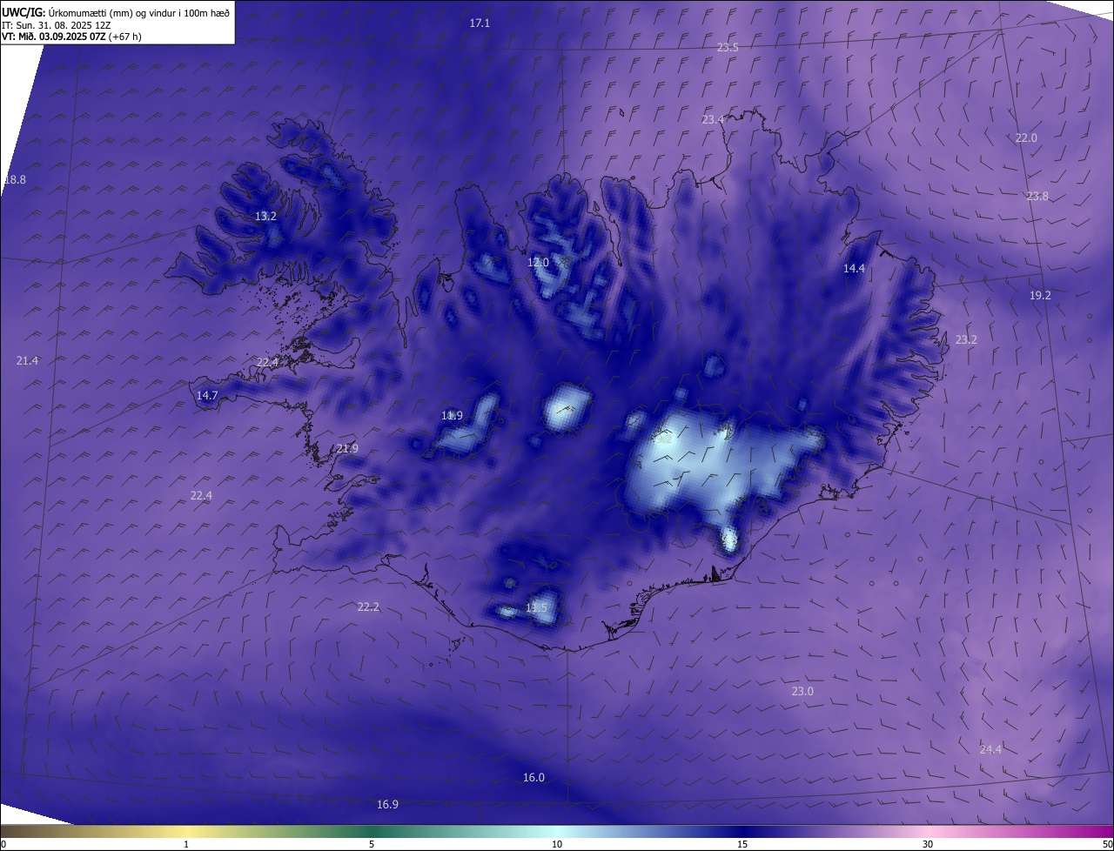Screen dimensions: 1114x851
Task: Click the 16.0 value on the map
Action: click(534, 778)
